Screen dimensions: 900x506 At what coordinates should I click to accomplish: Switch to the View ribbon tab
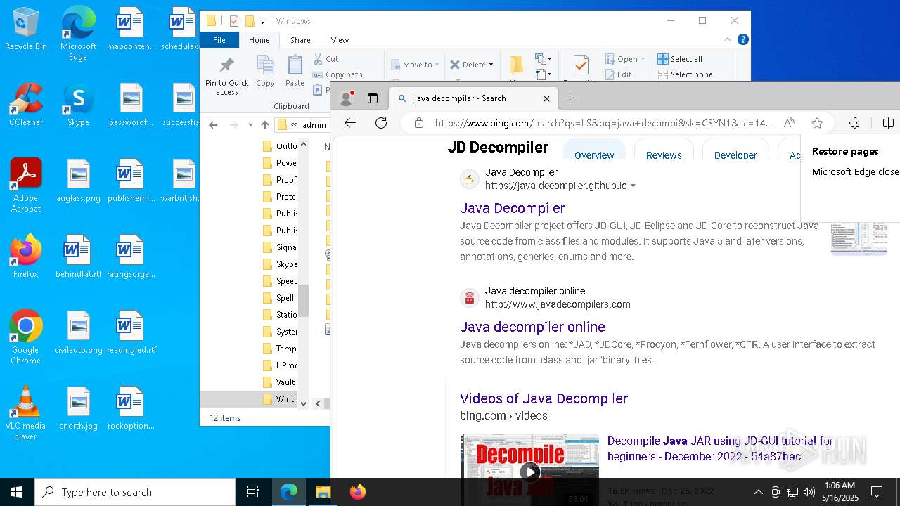click(340, 40)
